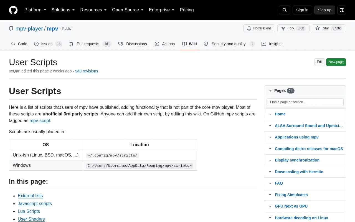Jump to Javascript scripts section
The width and height of the screenshot is (355, 222).
(35, 204)
